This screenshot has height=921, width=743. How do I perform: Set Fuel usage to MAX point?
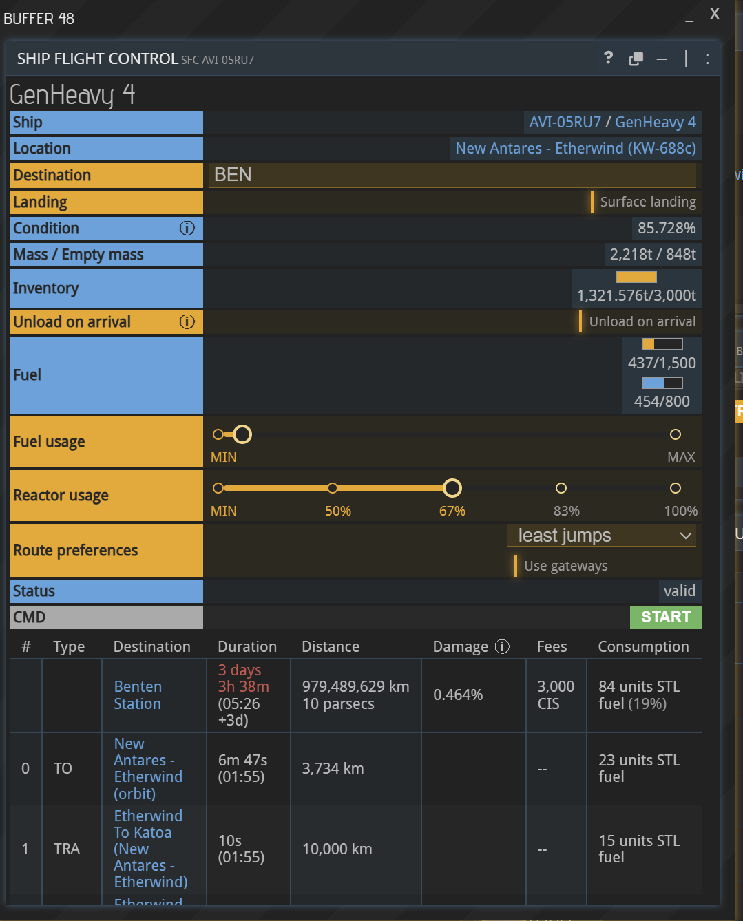pos(676,434)
